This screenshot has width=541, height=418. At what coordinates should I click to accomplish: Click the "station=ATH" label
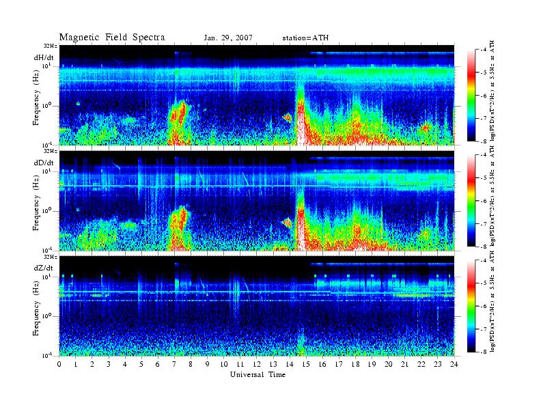[305, 38]
